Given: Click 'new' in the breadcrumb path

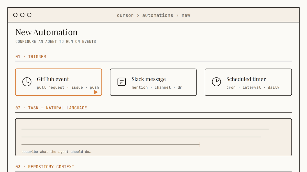Looking at the screenshot, I should pos(186,15).
